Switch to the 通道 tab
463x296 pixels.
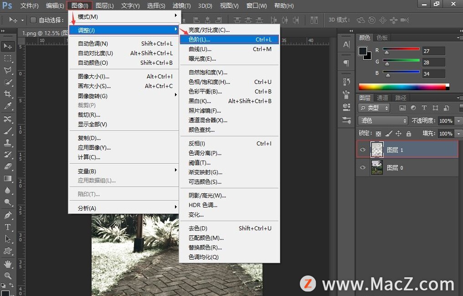tap(382, 98)
